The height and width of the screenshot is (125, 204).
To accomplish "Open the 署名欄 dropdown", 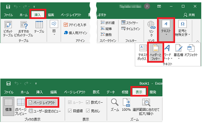I will click(x=178, y=52).
